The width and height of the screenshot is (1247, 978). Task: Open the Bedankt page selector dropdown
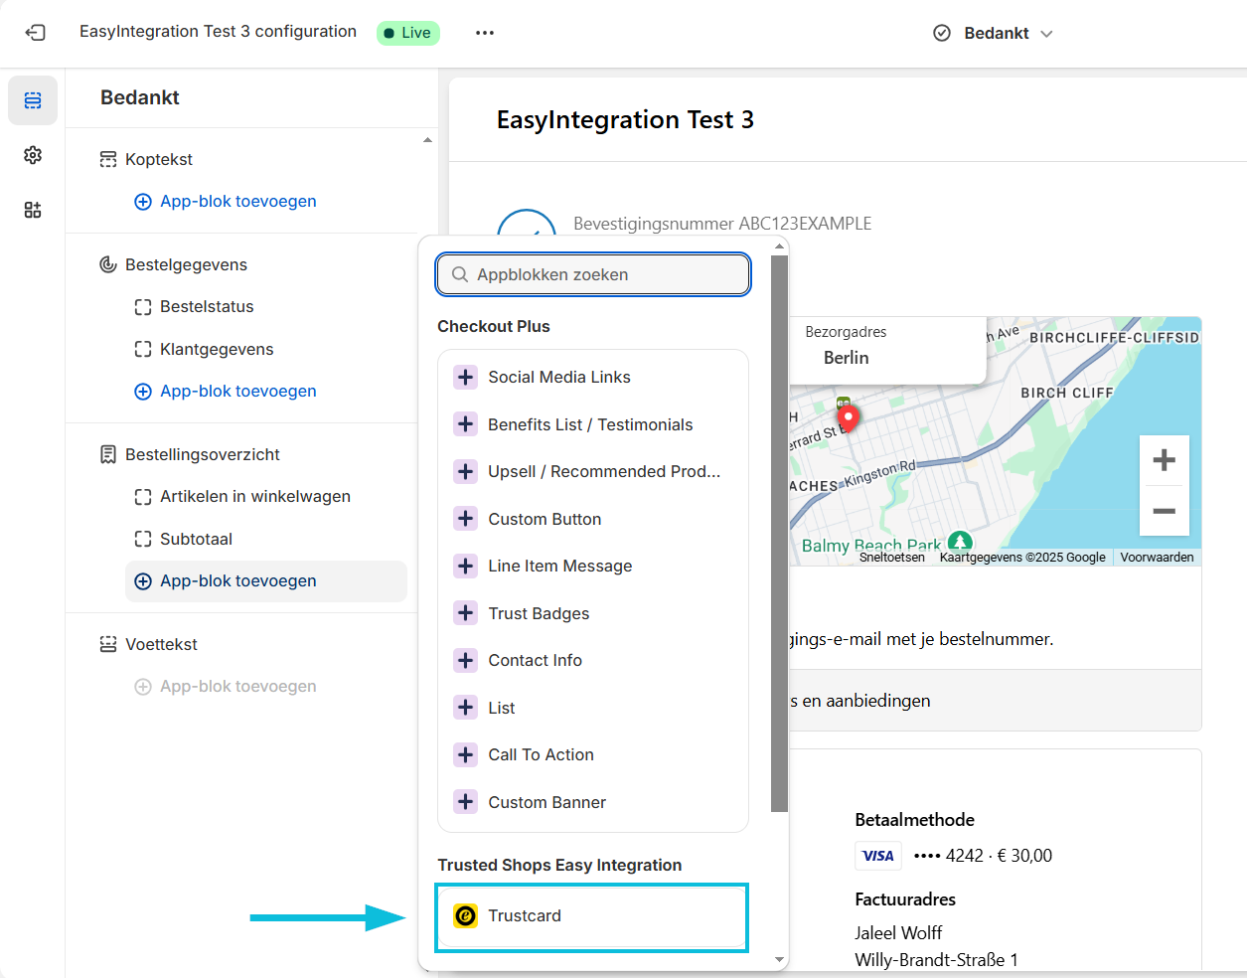[x=994, y=33]
